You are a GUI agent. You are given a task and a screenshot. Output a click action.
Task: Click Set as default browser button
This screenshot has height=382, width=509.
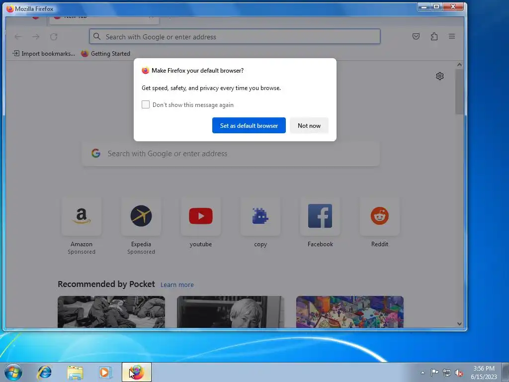(249, 125)
